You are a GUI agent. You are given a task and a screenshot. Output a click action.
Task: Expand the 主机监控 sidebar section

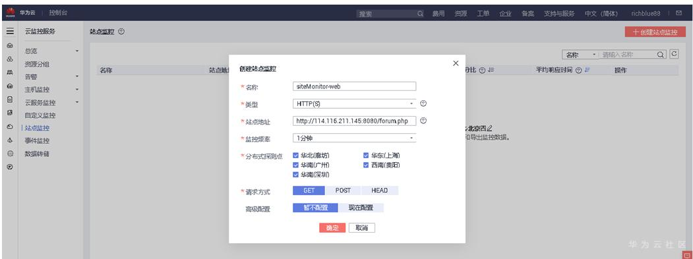[77, 90]
